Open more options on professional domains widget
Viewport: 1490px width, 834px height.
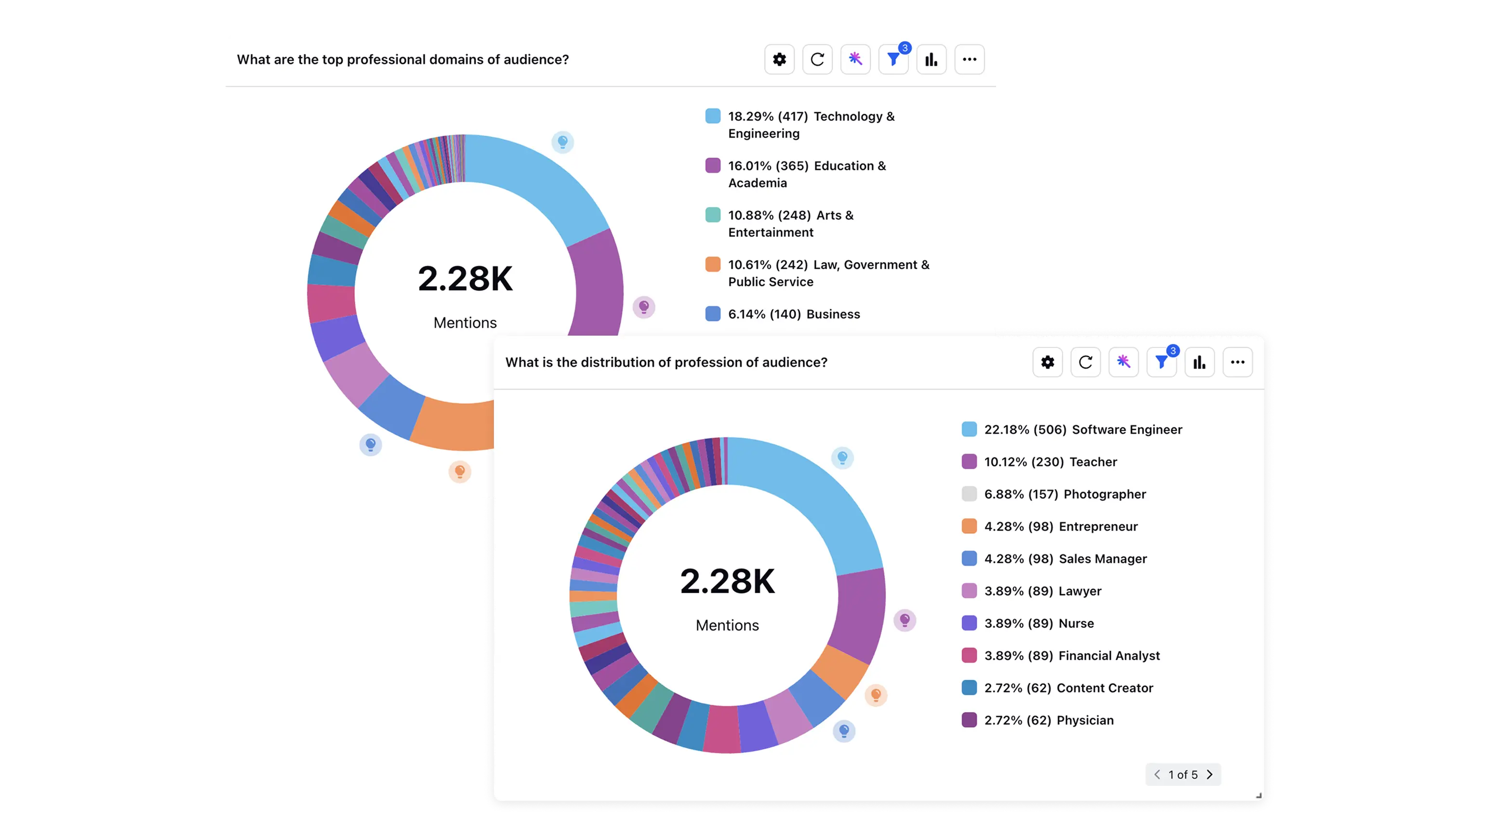[x=970, y=60]
